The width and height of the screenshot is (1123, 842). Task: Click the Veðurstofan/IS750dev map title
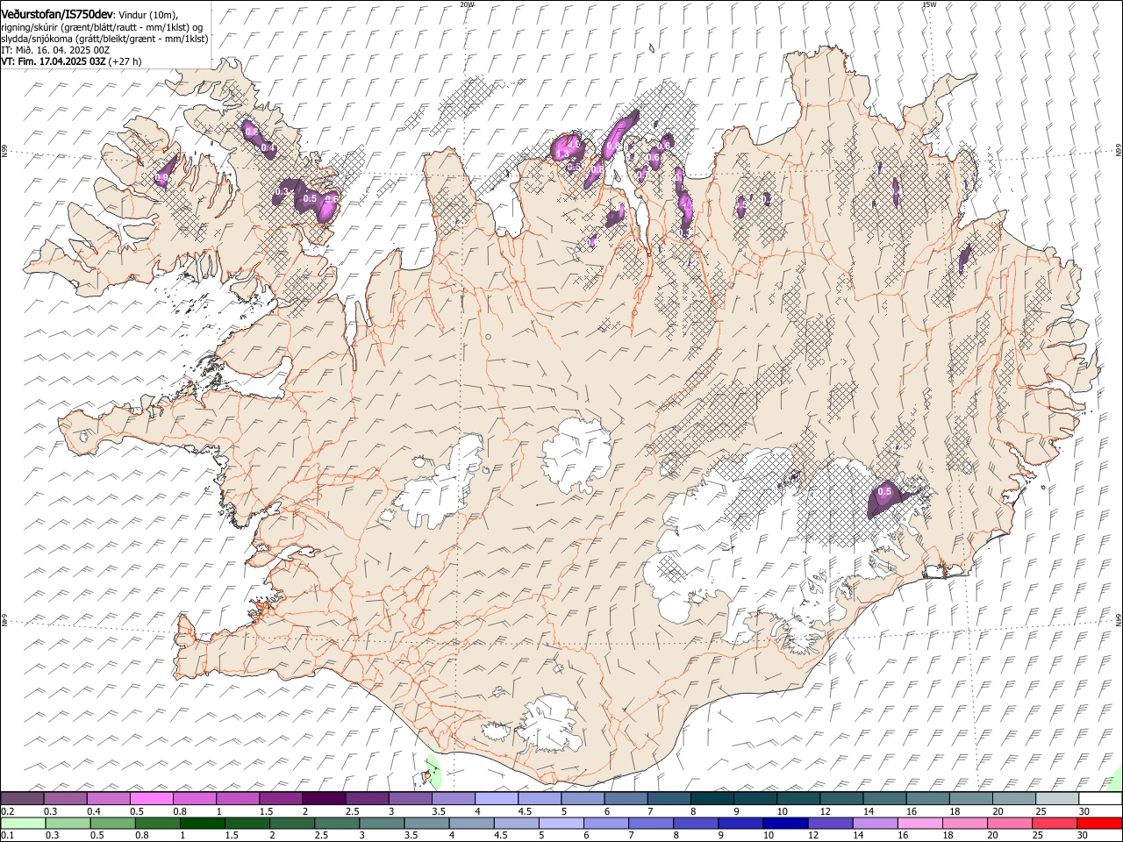tap(57, 13)
